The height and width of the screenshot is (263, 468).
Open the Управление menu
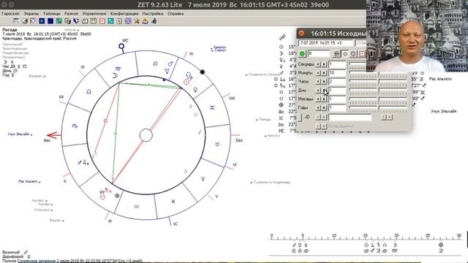click(94, 13)
